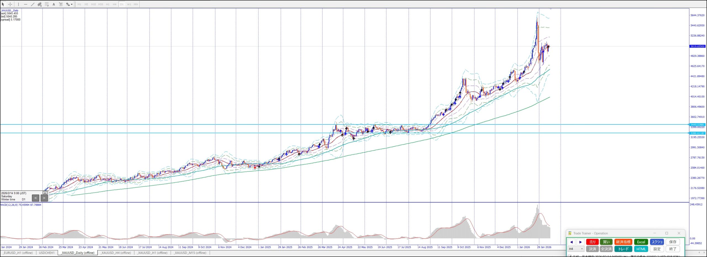Toggle the M15 timeframe button
707x257 pixels.
click(93, 4)
